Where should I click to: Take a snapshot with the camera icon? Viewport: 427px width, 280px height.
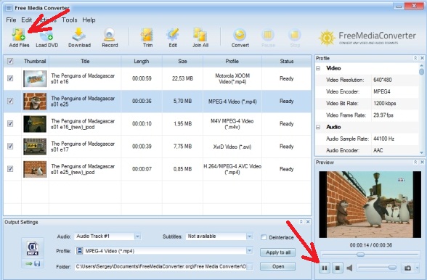pos(407,268)
